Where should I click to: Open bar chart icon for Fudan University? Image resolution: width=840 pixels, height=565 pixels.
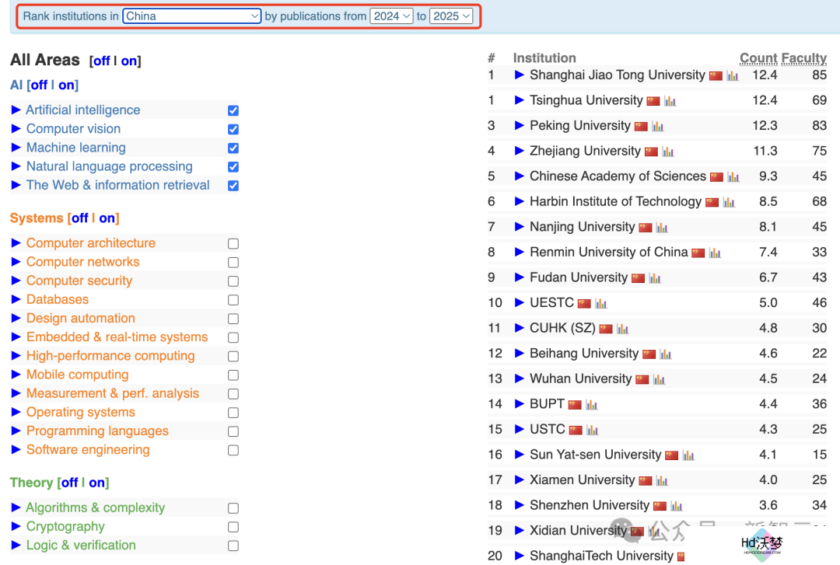click(655, 278)
